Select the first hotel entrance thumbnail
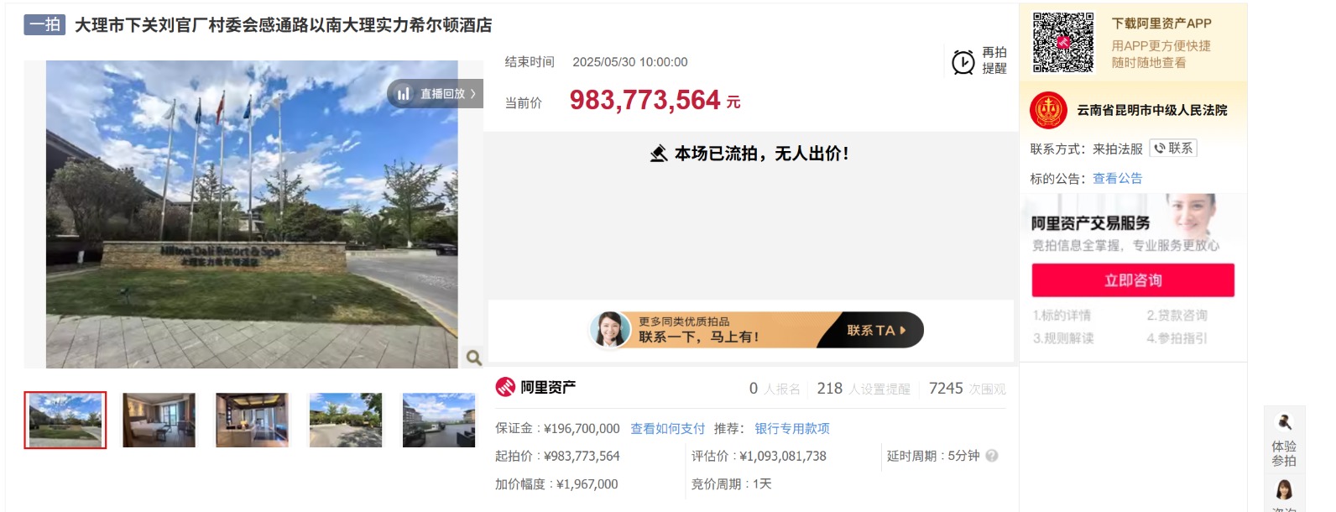Image resolution: width=1336 pixels, height=512 pixels. pos(65,420)
